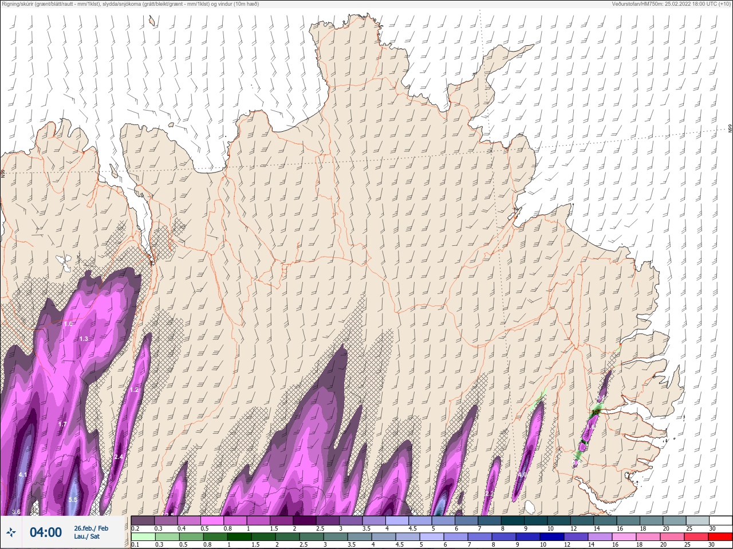This screenshot has width=733, height=549.
Task: Click the '2.4' precipitation value on the map
Action: click(119, 457)
